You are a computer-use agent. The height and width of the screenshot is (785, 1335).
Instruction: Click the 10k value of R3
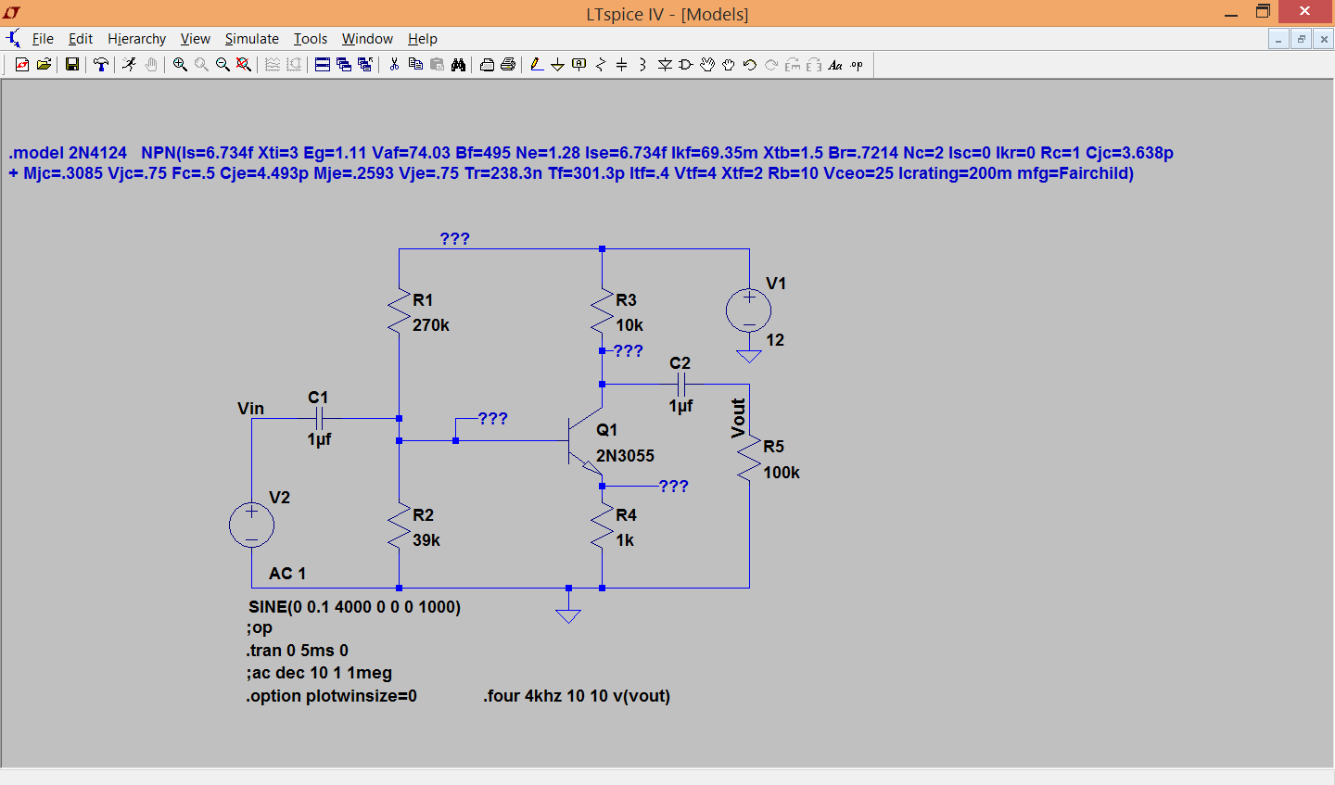[629, 325]
